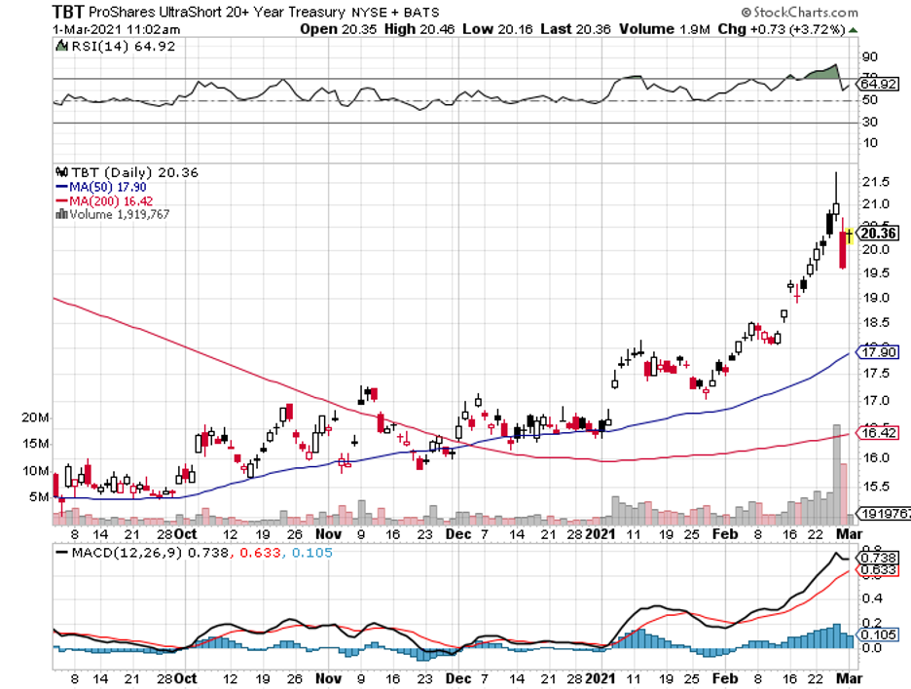Viewport: 911px width, 689px height.
Task: Click the Low 20.16 value
Action: click(x=497, y=29)
